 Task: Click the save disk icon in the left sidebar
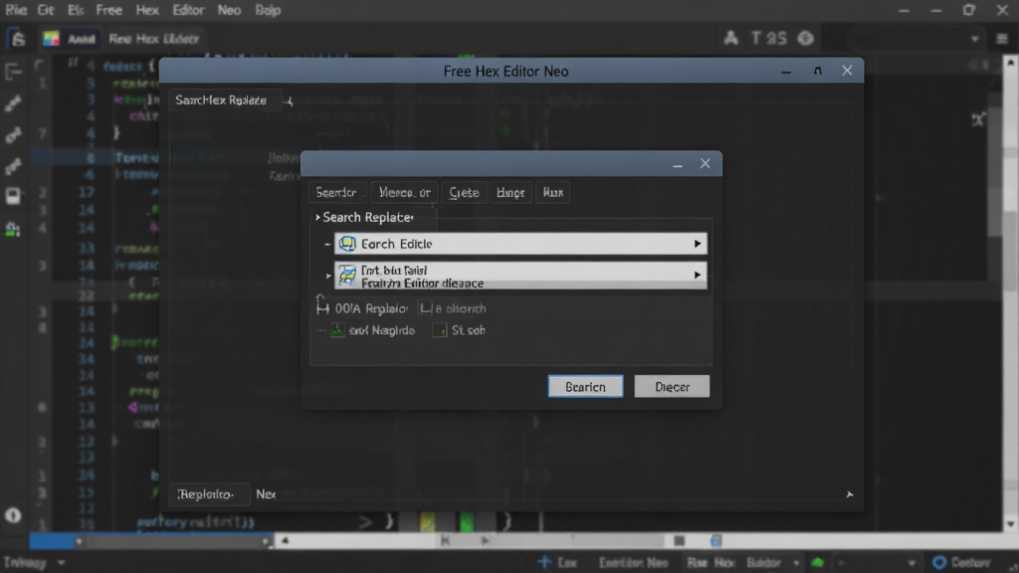pyautogui.click(x=13, y=196)
